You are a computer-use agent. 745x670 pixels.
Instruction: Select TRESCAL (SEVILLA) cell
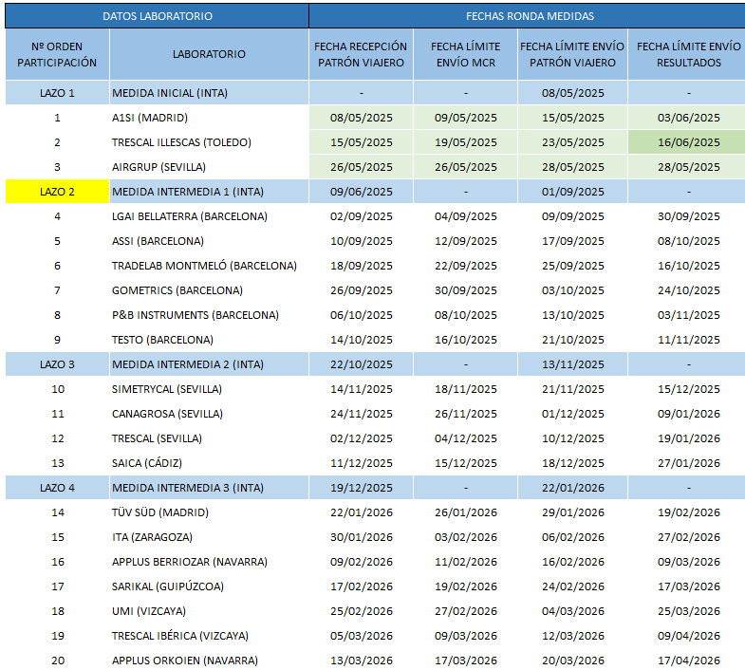pyautogui.click(x=209, y=438)
